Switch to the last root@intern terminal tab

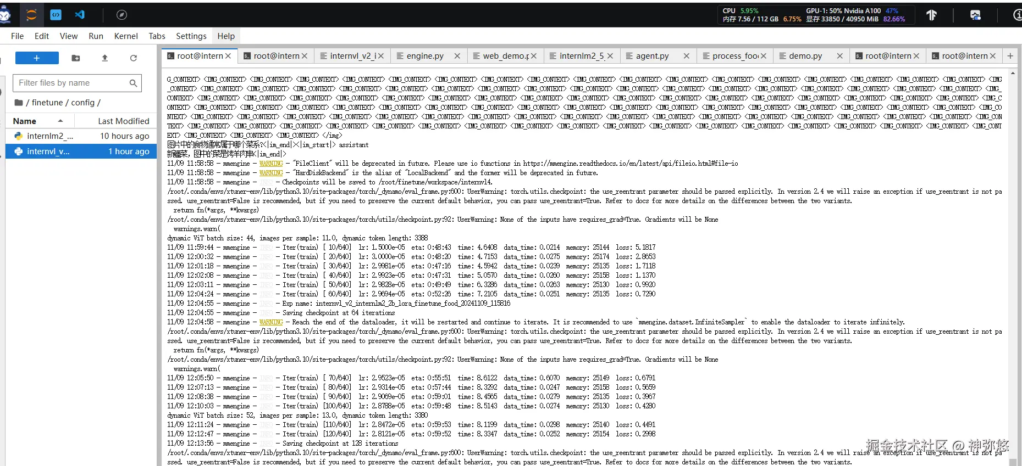pos(964,56)
